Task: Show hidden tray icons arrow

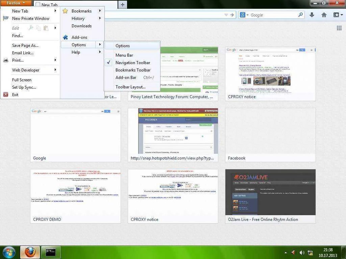Action: [286, 252]
